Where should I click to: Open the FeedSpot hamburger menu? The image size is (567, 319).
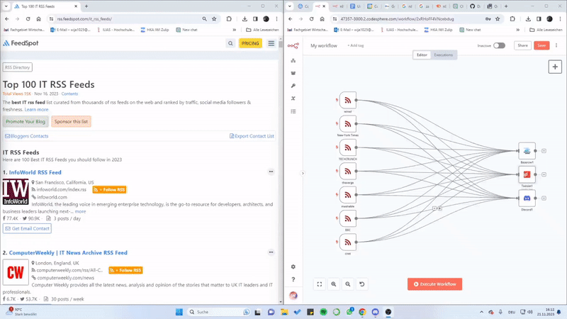pos(271,43)
